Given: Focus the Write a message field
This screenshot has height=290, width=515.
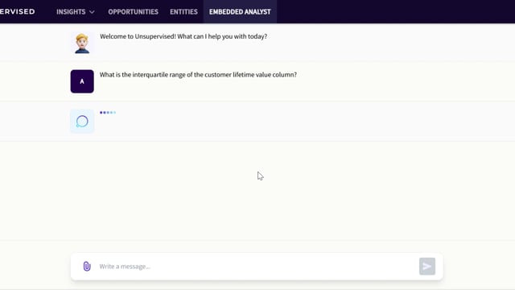Looking at the screenshot, I should click(x=257, y=267).
